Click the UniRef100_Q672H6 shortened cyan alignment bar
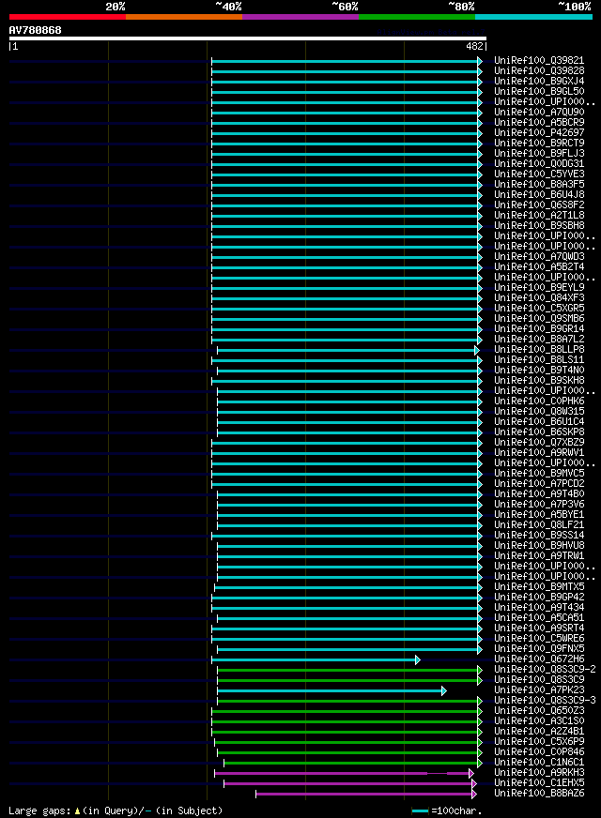Image resolution: width=601 pixels, height=818 pixels. point(316,659)
